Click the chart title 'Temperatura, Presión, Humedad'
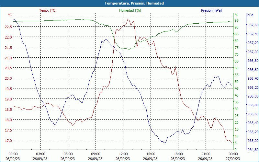 click(134, 3)
